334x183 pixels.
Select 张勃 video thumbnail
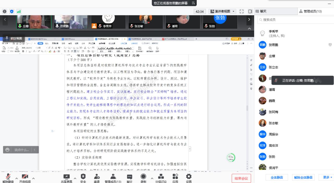(x=220, y=22)
